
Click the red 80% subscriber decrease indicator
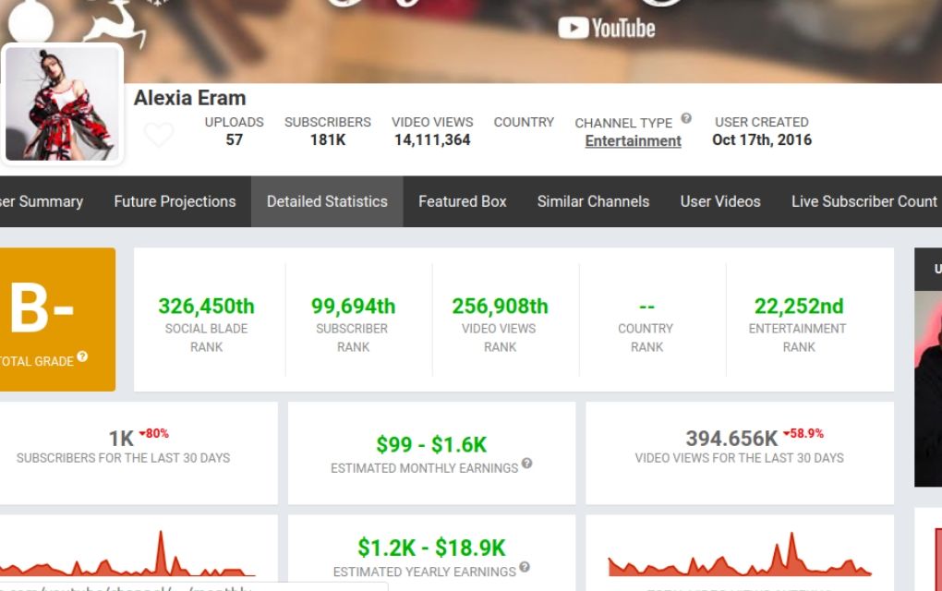click(154, 433)
